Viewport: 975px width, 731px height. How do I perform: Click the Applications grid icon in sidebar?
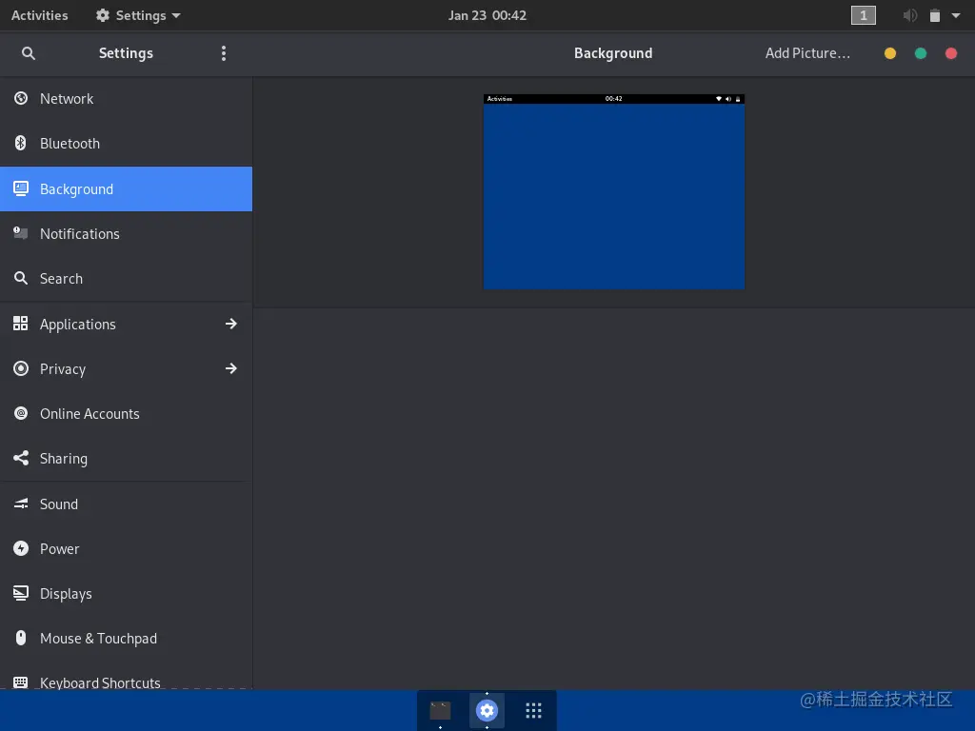(x=21, y=324)
